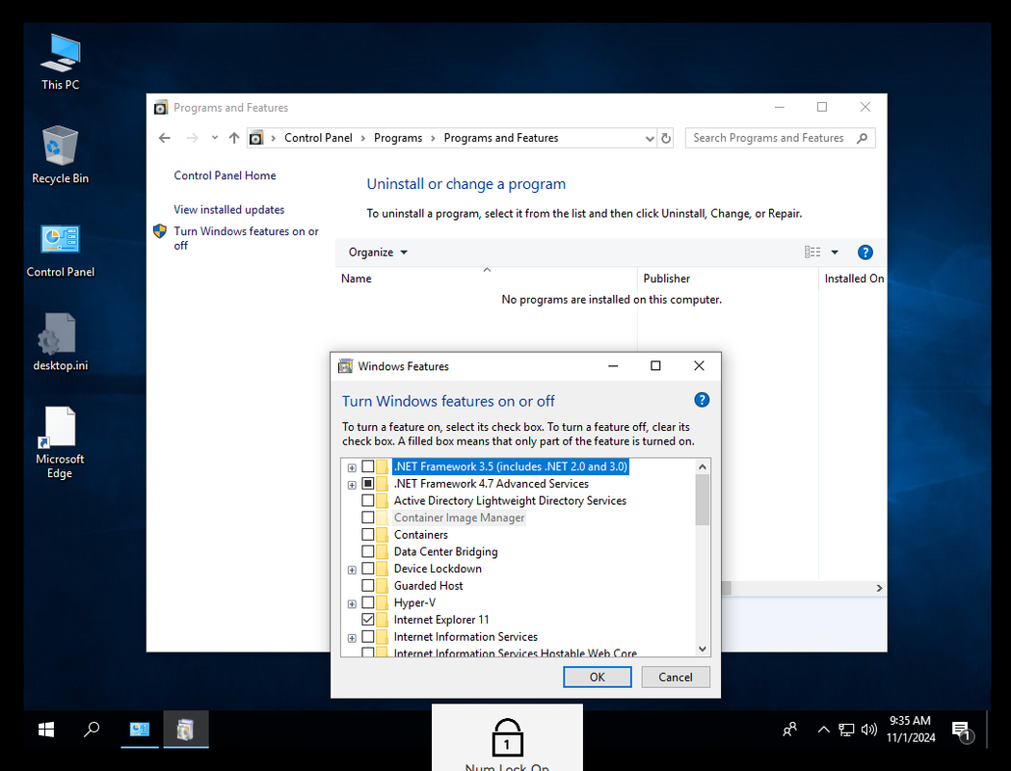Open Programs and Features help icon
The height and width of the screenshot is (771, 1011).
coord(865,253)
